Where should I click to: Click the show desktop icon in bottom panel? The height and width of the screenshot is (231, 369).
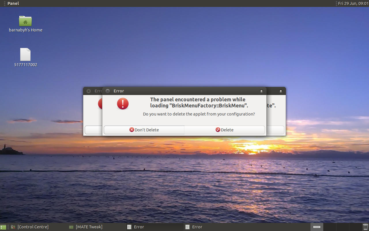pyautogui.click(x=3, y=227)
